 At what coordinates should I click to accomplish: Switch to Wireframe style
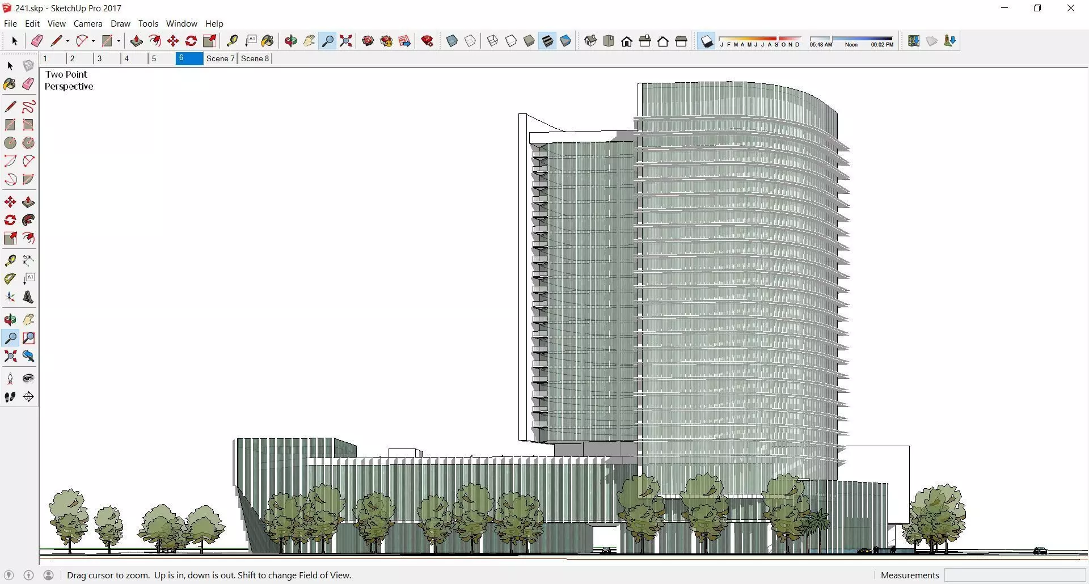492,41
